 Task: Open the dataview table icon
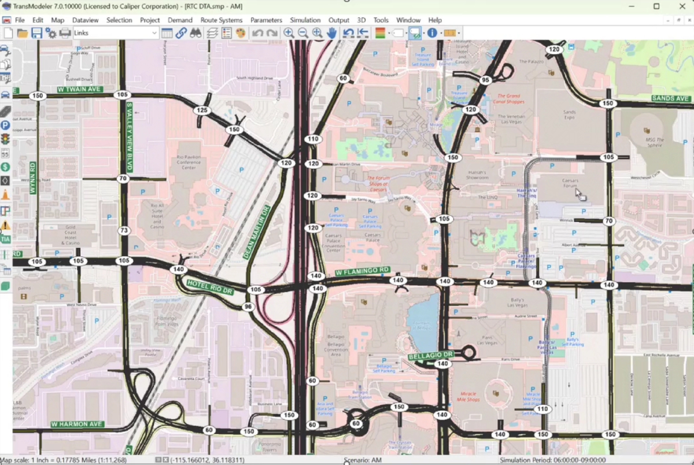(167, 33)
